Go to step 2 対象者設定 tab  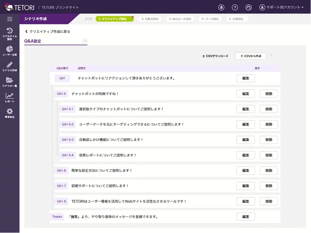[x=149, y=19]
